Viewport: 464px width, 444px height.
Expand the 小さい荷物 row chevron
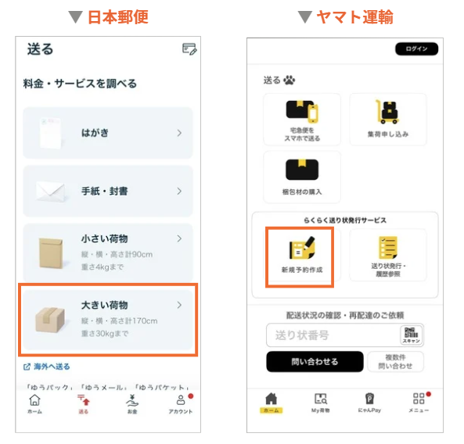tap(179, 238)
